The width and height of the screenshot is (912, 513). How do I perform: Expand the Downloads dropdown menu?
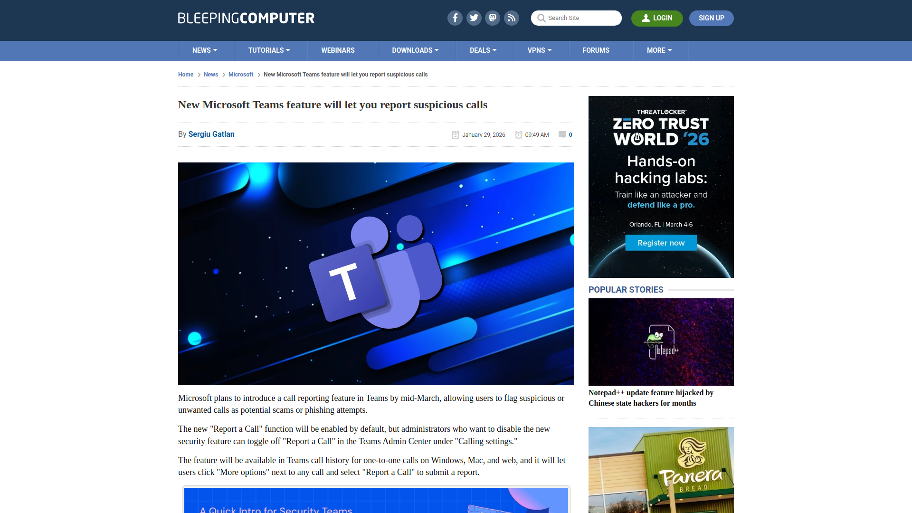click(415, 50)
